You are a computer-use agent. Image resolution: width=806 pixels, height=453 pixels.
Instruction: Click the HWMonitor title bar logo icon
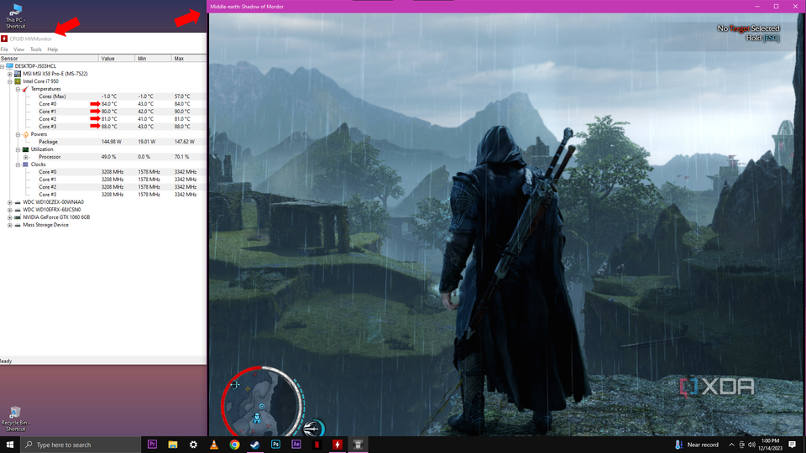pyautogui.click(x=4, y=39)
